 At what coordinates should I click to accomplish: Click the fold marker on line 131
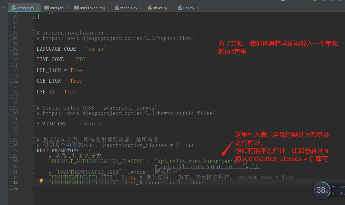click(x=34, y=172)
